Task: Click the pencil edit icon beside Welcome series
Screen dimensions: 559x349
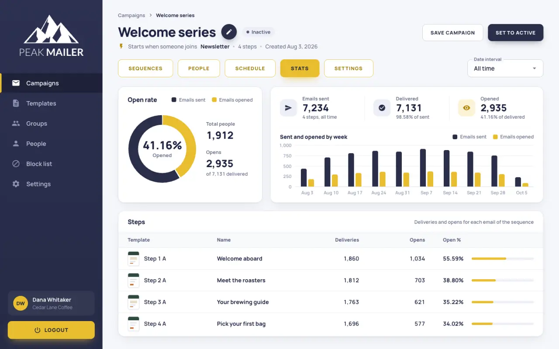Action: click(x=229, y=32)
